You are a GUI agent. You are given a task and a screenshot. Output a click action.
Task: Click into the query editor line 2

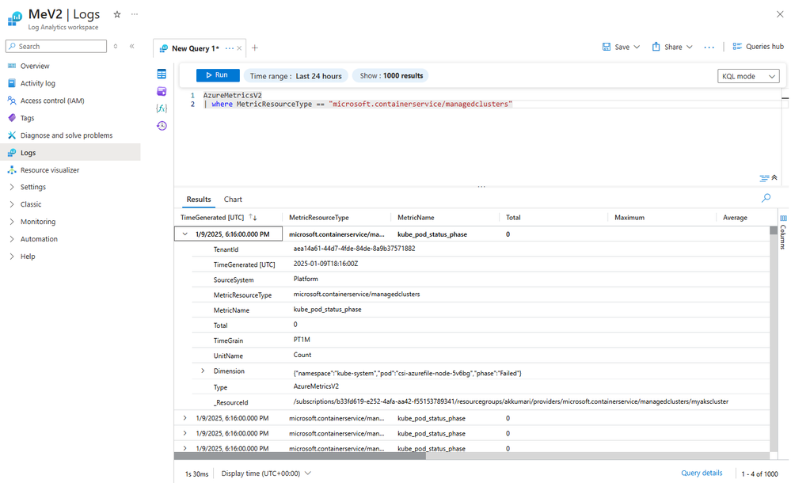(358, 104)
